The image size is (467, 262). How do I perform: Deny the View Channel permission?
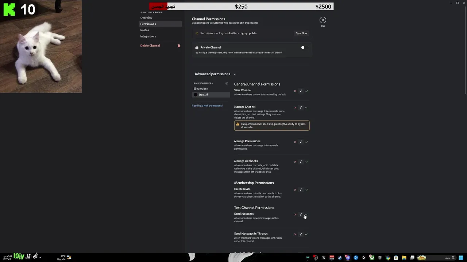tap(295, 91)
